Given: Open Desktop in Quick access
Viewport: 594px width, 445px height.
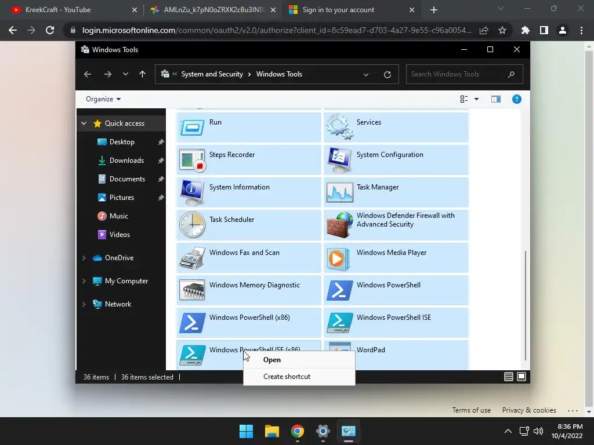Looking at the screenshot, I should pos(121,142).
